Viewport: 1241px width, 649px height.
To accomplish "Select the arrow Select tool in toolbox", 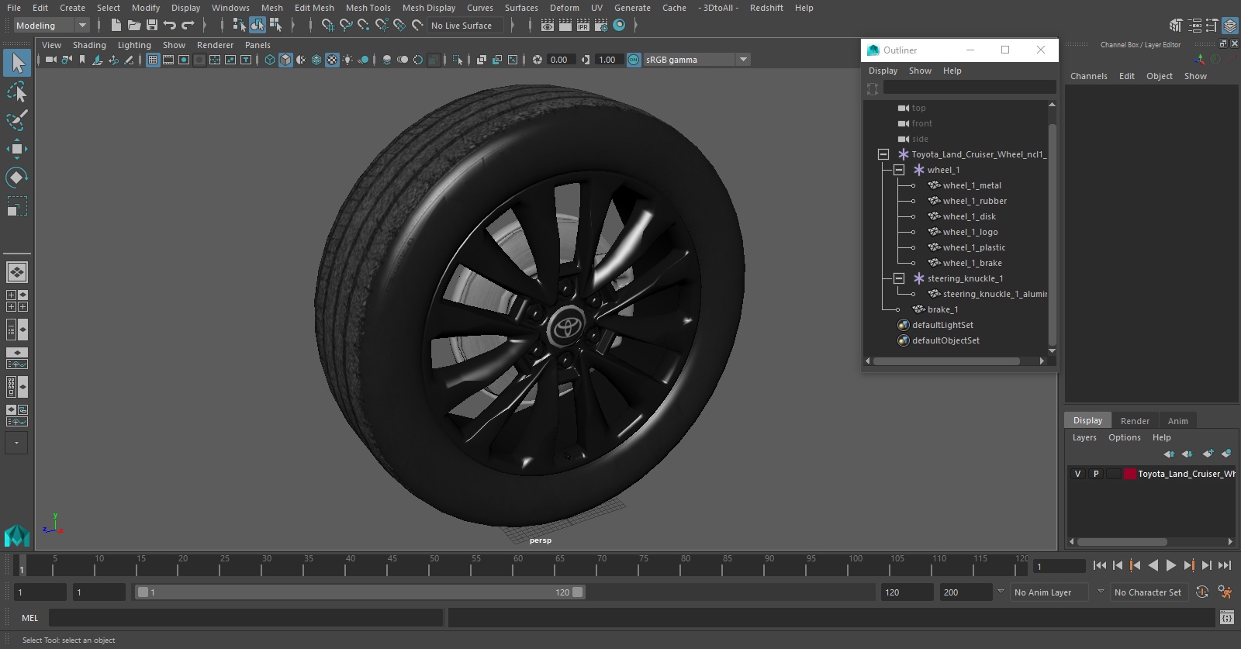I will pos(17,63).
